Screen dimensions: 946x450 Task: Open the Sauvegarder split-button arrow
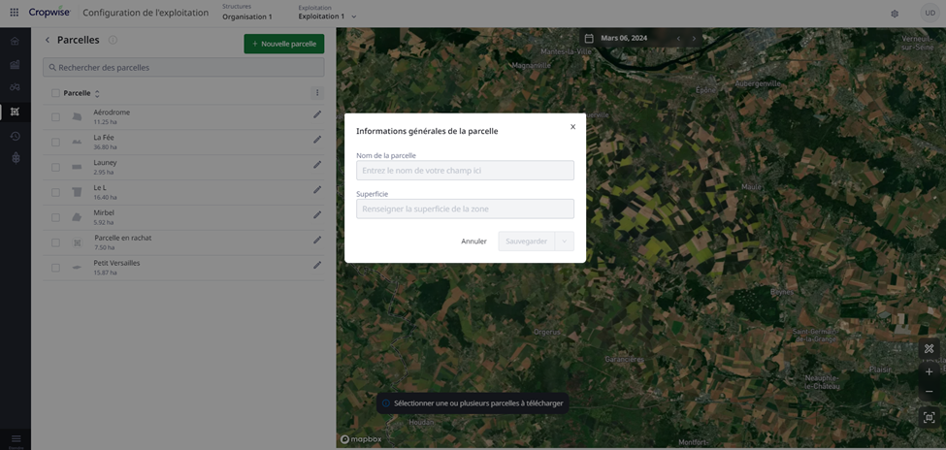tap(564, 241)
